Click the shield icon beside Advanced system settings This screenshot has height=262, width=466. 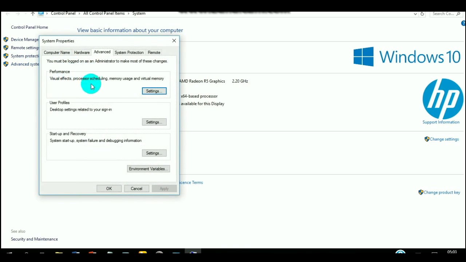pyautogui.click(x=6, y=64)
